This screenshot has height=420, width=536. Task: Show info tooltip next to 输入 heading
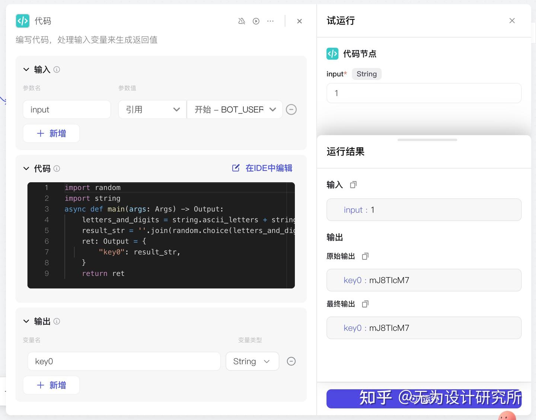tap(57, 69)
